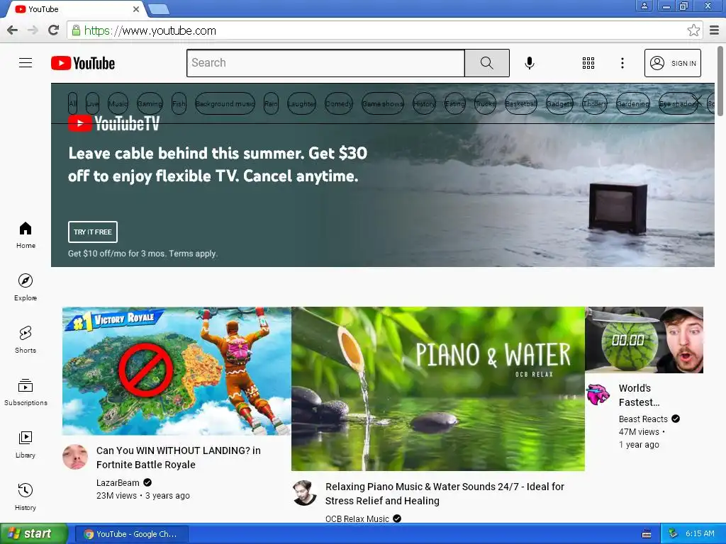Select the Music filter chip

click(x=118, y=103)
